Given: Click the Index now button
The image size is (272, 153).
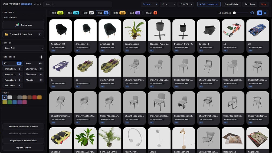Looking at the screenshot, I should 23,25.
